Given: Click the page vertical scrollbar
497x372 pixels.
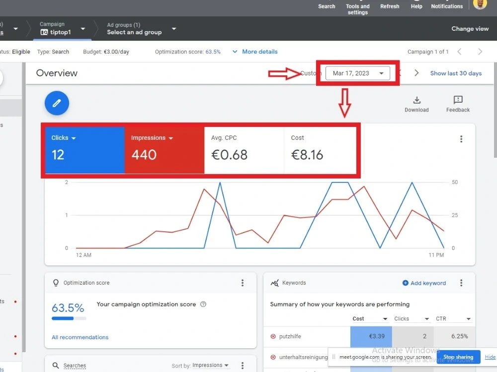Looking at the screenshot, I should pyautogui.click(x=496, y=109).
